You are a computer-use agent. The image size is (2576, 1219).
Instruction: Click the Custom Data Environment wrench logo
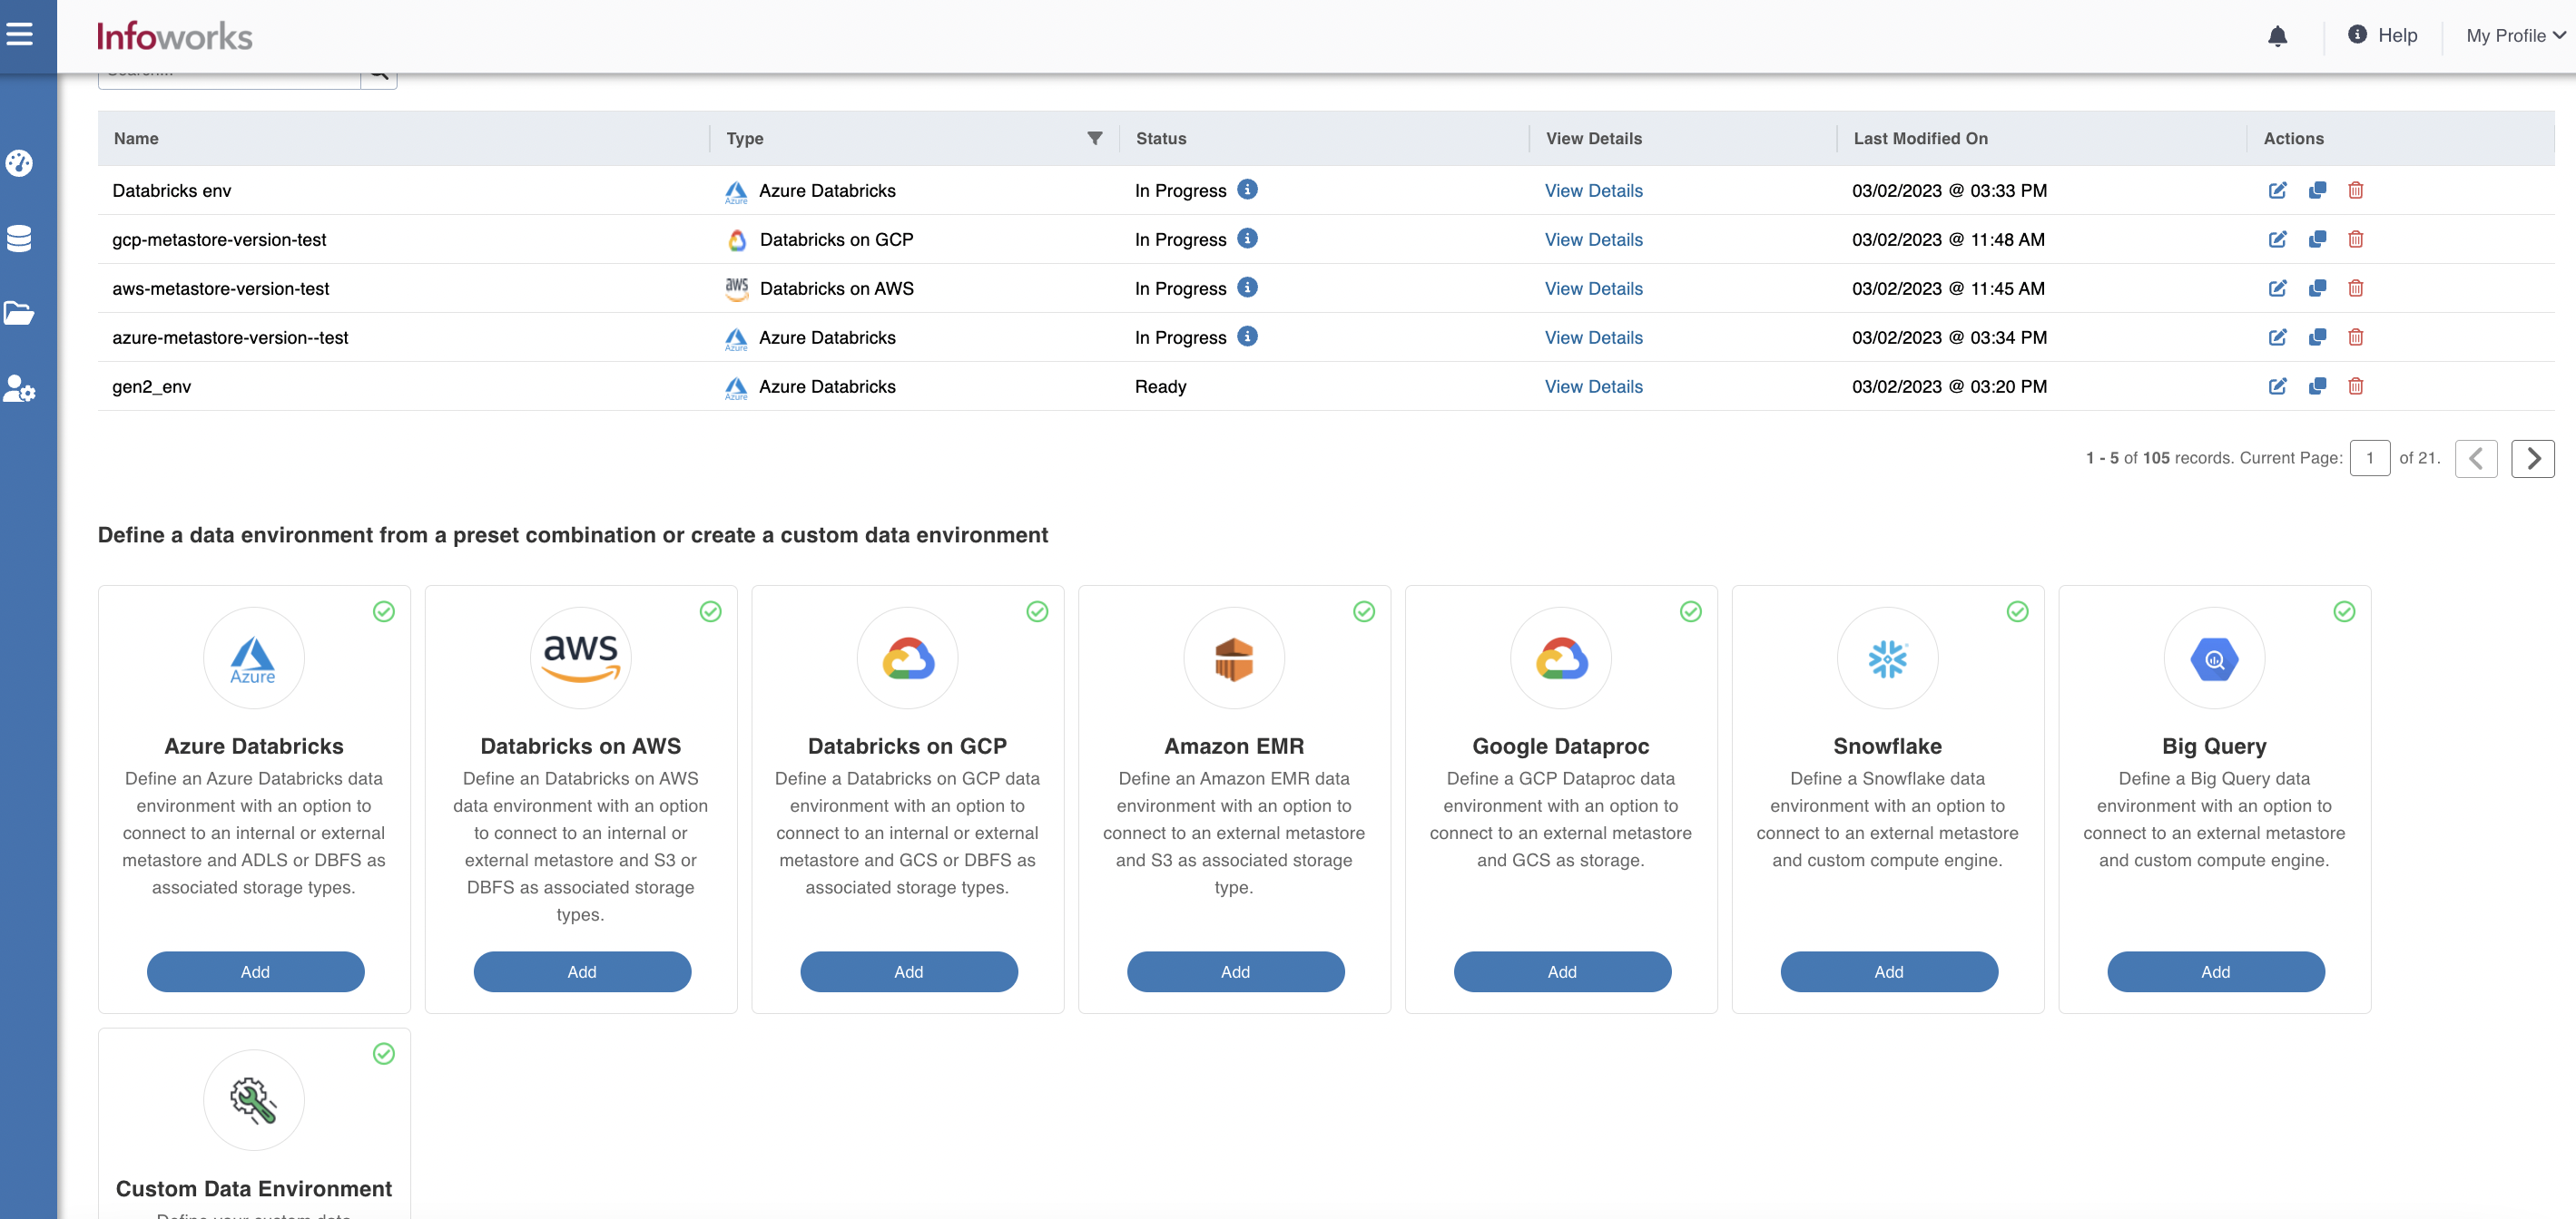click(253, 1099)
